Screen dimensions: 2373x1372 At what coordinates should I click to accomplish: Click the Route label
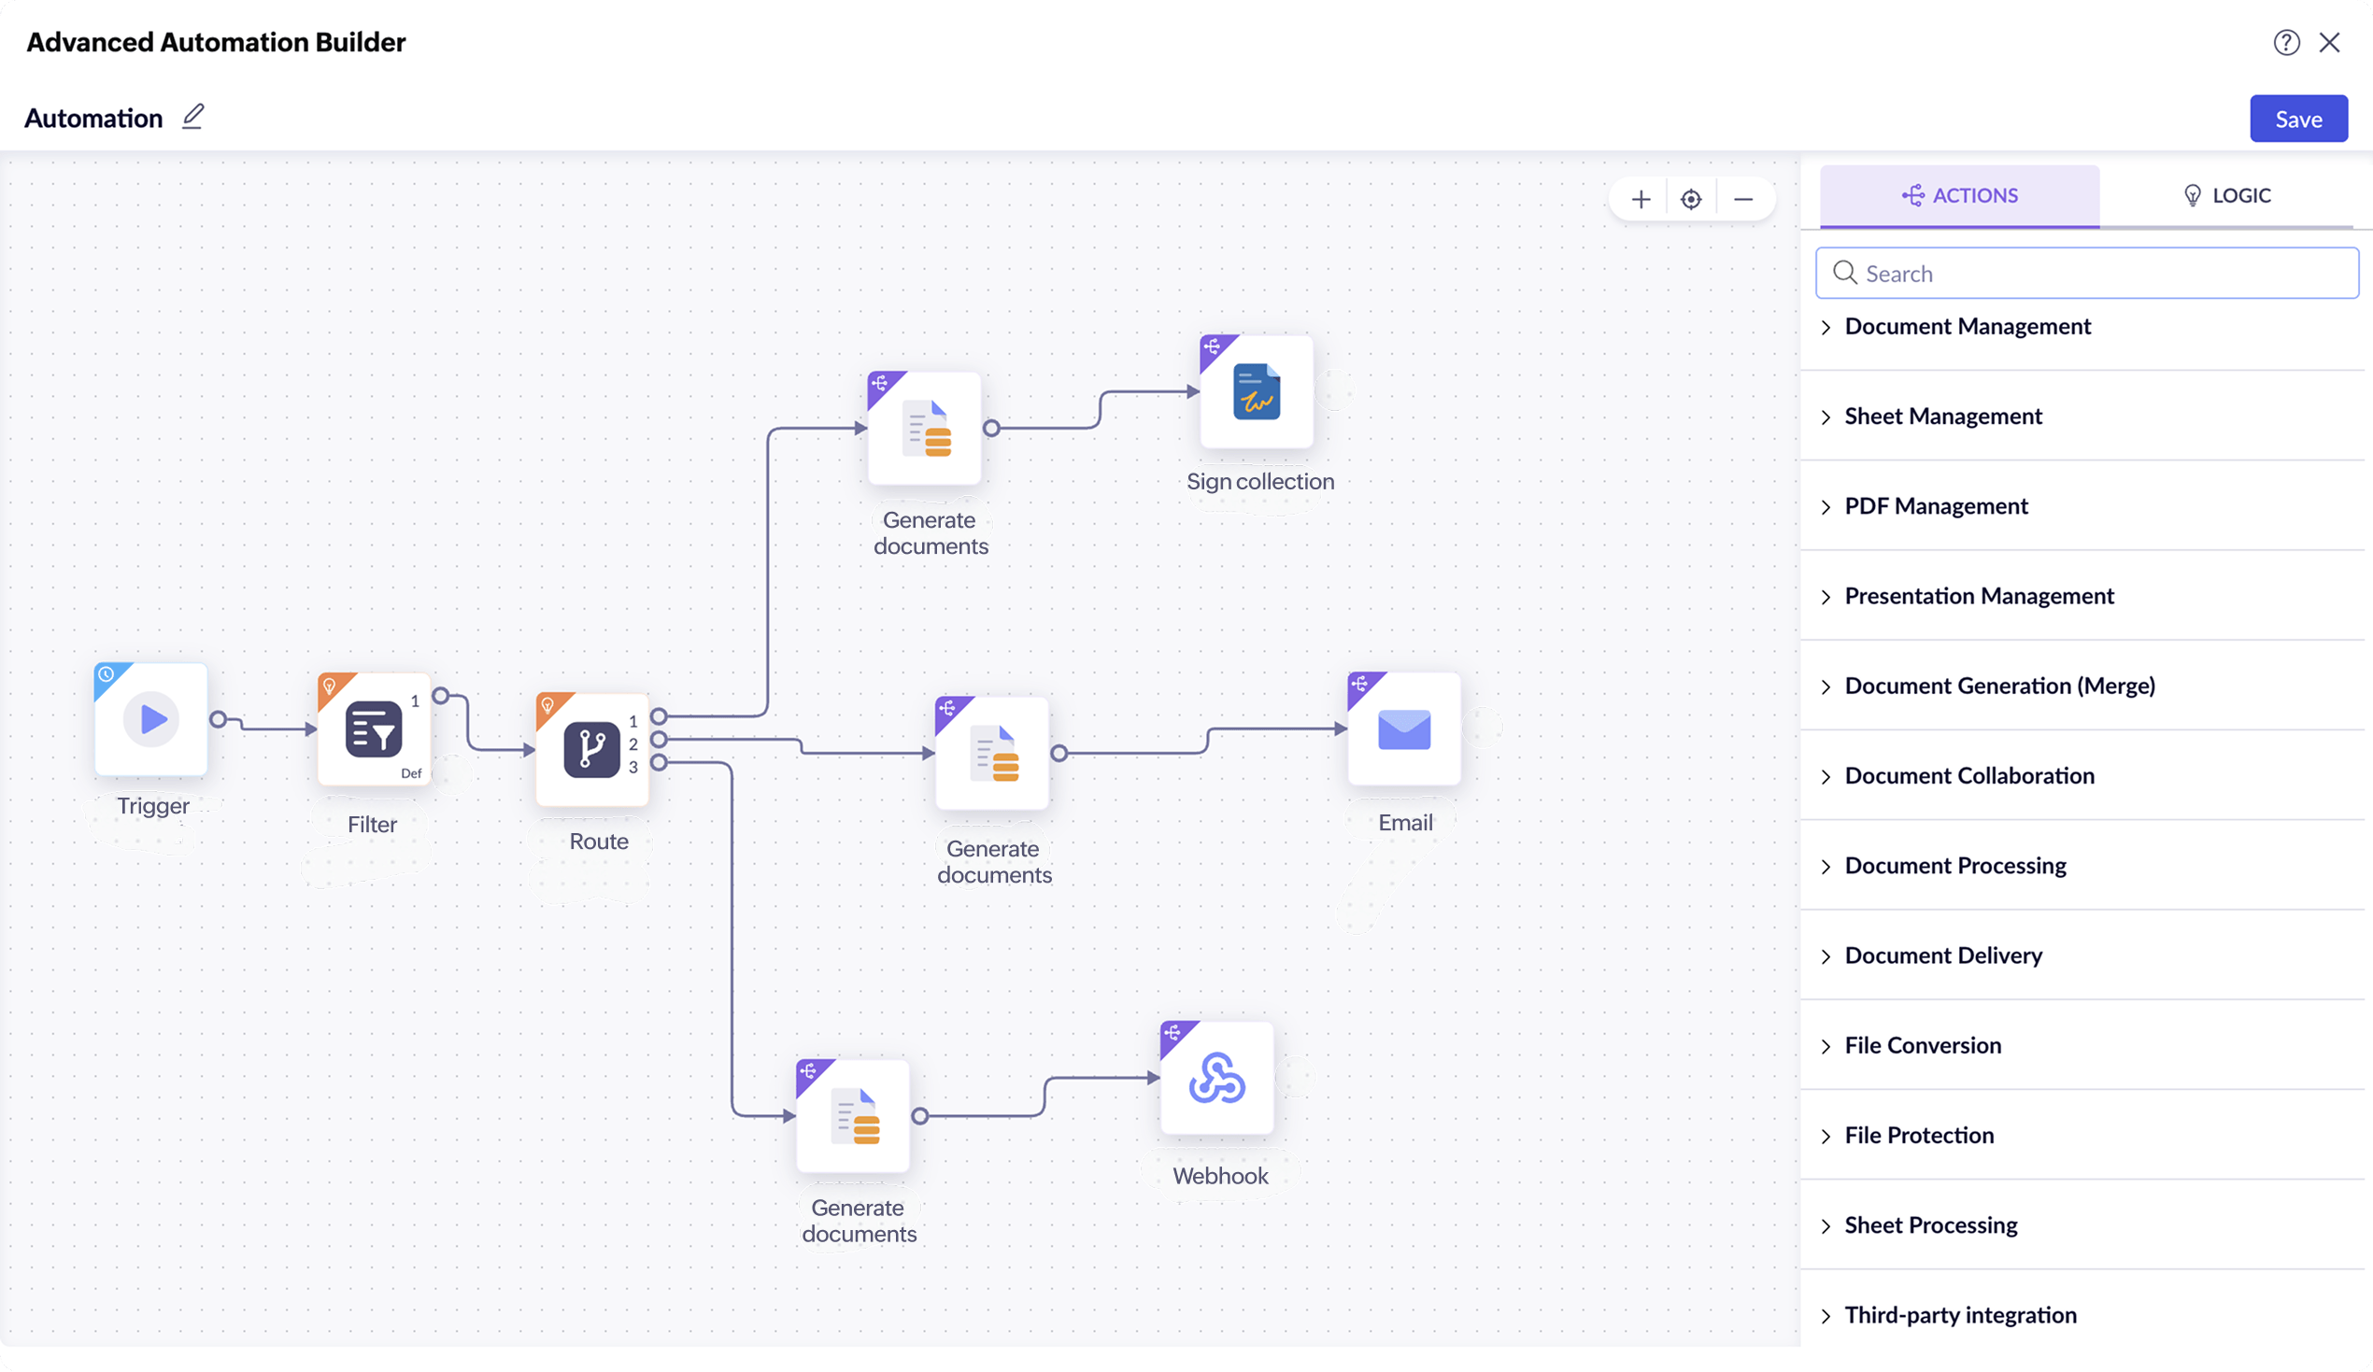pyautogui.click(x=599, y=842)
